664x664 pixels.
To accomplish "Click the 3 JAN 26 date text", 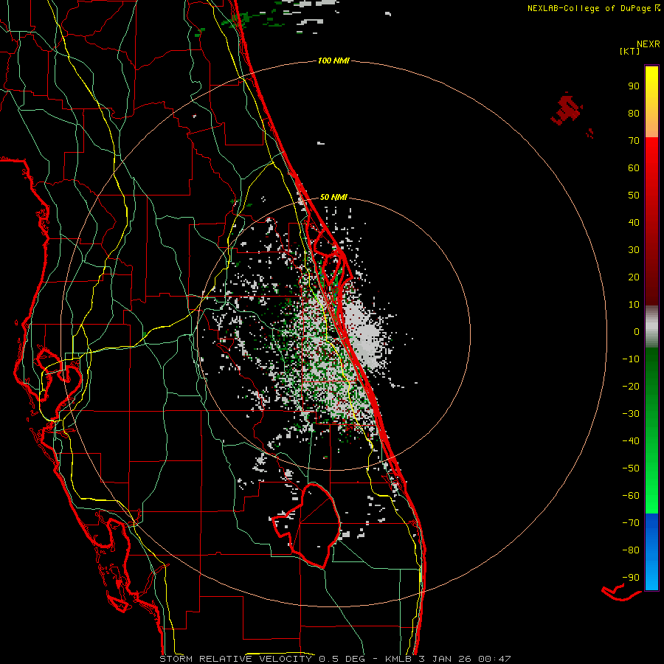I will 446,659.
